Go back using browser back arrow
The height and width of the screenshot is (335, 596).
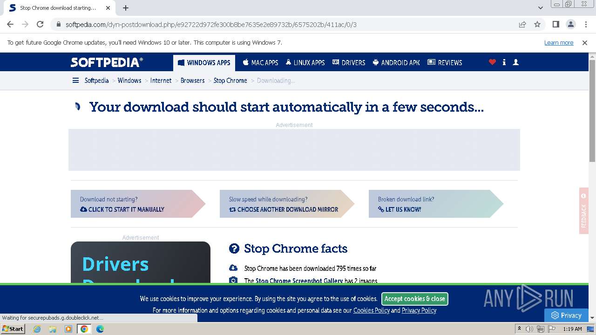[x=10, y=24]
